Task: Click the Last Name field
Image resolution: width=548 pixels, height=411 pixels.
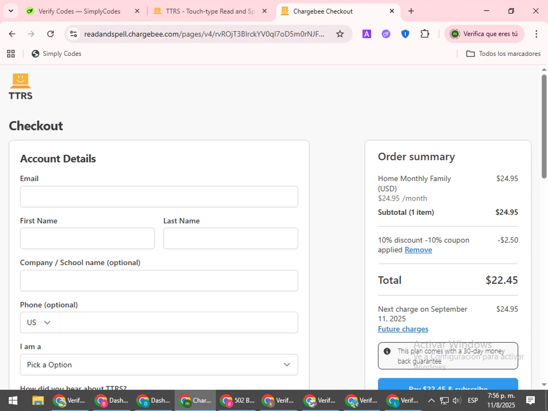Action: (x=231, y=238)
